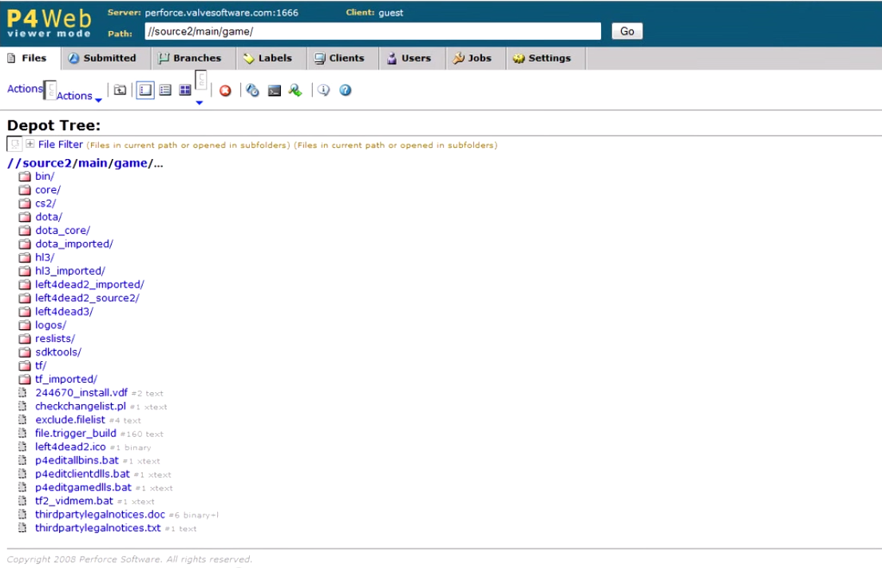Click file icon beside tf2_vidmem.bat
The height and width of the screenshot is (568, 882).
coord(22,500)
